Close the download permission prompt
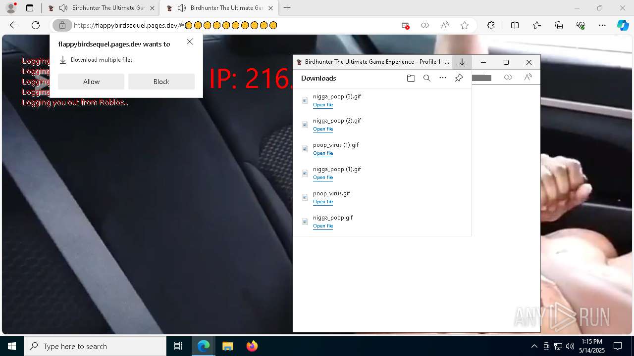Viewport: 634px width, 356px height. (190, 42)
